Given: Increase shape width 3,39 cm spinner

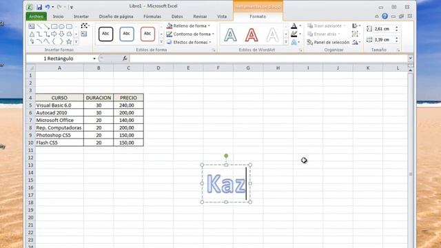Looking at the screenshot, I should pyautogui.click(x=397, y=39).
